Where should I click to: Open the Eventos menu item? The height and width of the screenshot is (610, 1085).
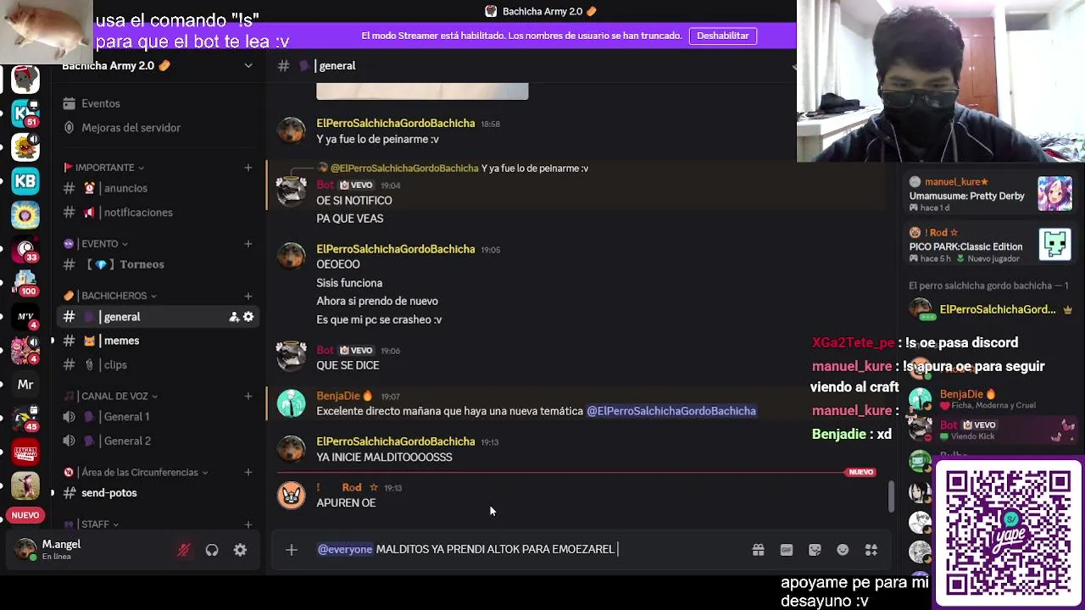point(100,103)
